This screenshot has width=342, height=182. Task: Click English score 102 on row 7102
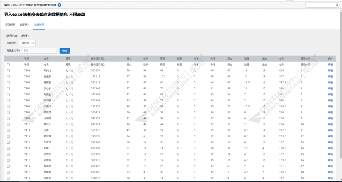pos(162,77)
